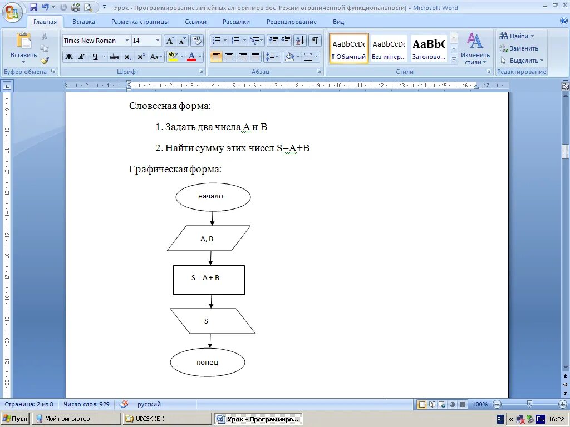Toggle Center alignment
570x427 pixels.
coord(229,57)
